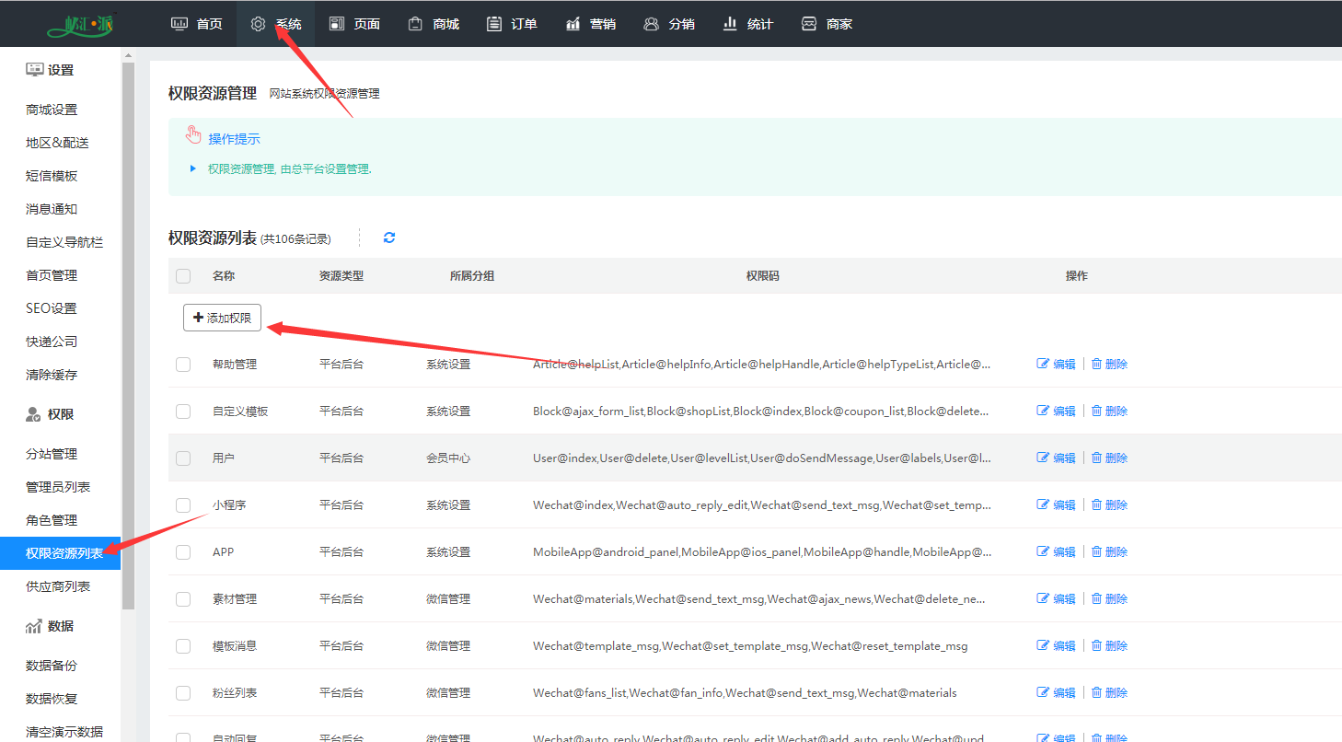
Task: Click the refresh icon beside the record count
Action: [389, 238]
